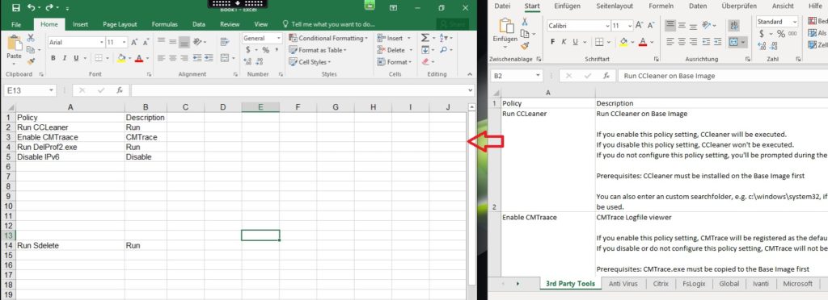Click the Cut scissors icon under Home tab

(31, 38)
